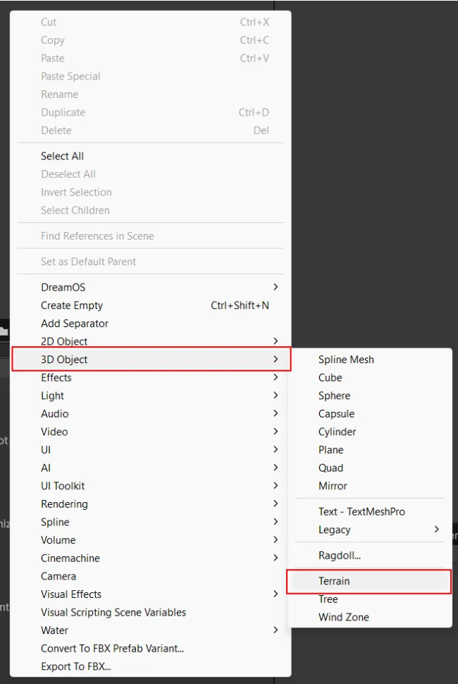Open the Cinemachine submenu
The height and width of the screenshot is (684, 458).
[150, 558]
